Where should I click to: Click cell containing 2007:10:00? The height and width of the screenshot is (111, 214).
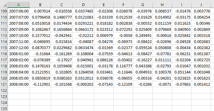[x=19, y=35]
